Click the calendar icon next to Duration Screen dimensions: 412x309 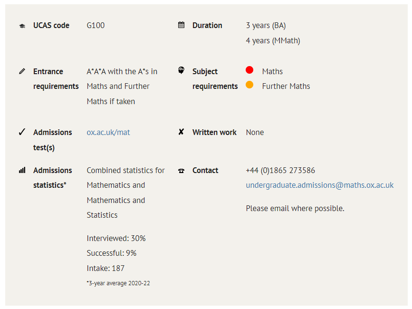point(182,25)
